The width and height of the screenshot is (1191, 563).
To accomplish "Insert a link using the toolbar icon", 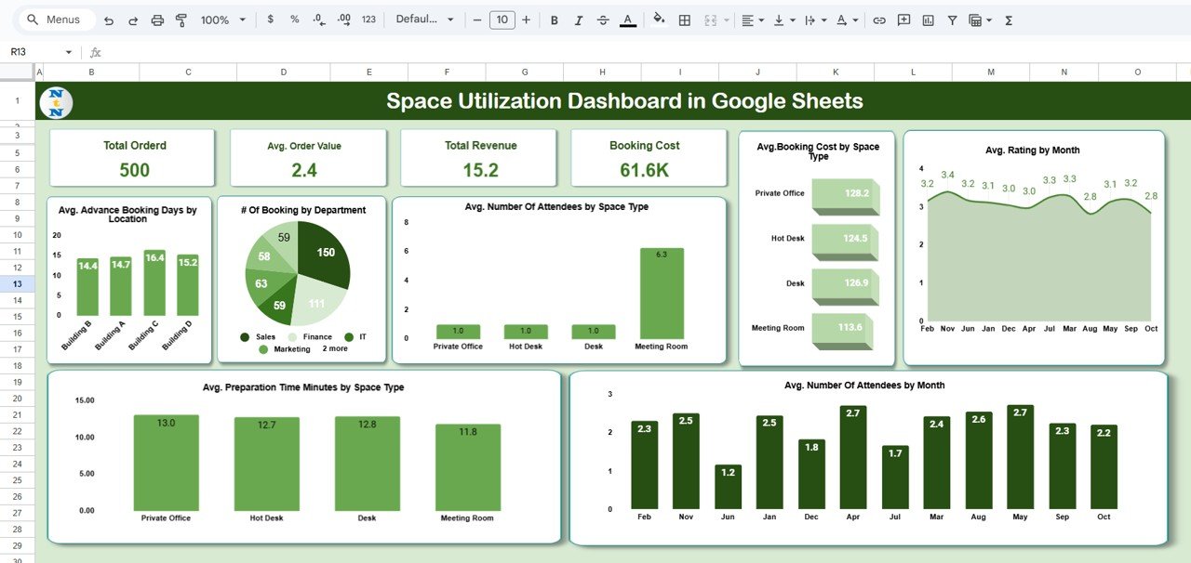I will 879,20.
